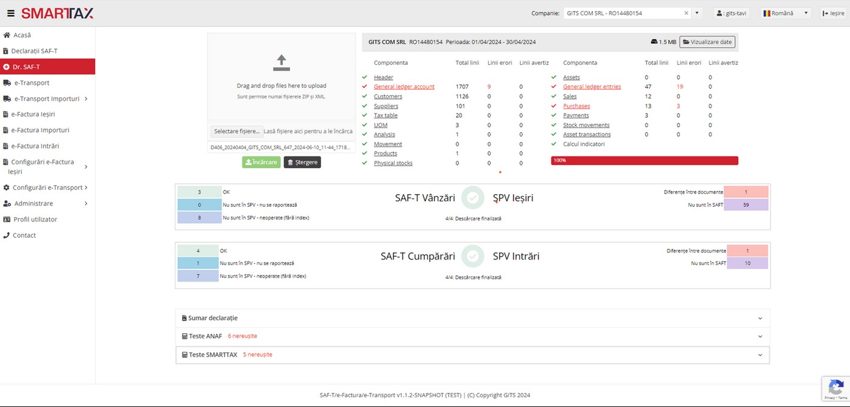Click the uploaded D406 file name
The height and width of the screenshot is (407, 850).
pyautogui.click(x=281, y=147)
